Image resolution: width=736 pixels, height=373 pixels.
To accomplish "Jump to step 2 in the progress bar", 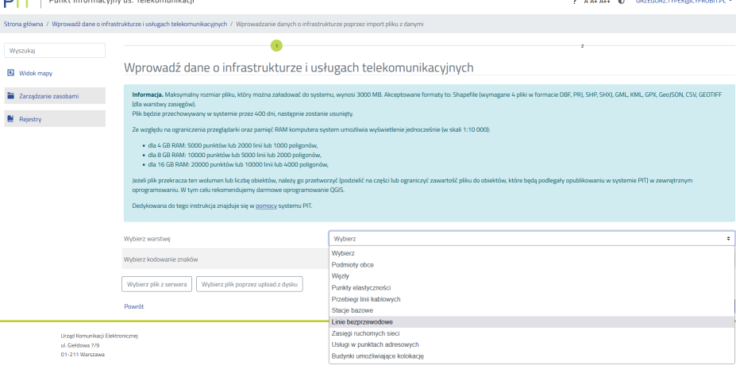I will click(582, 46).
